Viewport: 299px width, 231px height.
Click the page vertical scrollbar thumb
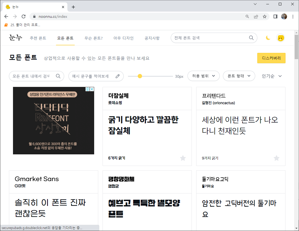coord(296,47)
